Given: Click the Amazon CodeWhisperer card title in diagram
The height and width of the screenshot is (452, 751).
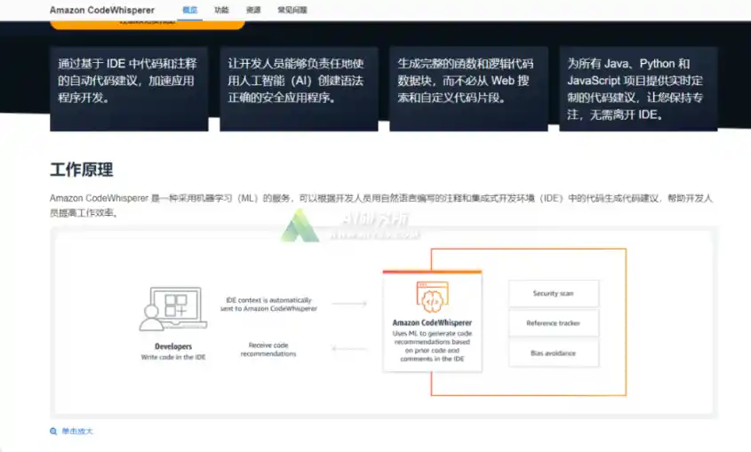Looking at the screenshot, I should pos(432,323).
